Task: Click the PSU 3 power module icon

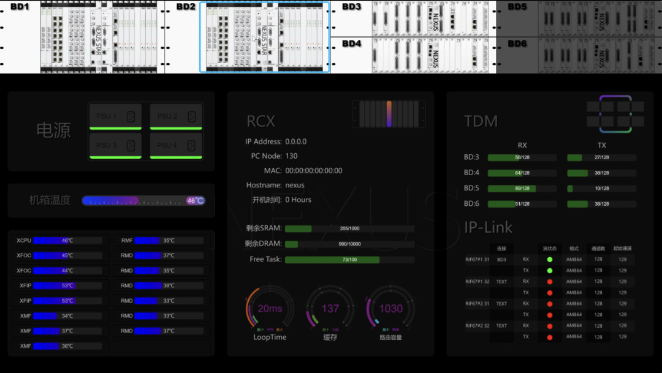Action: click(115, 145)
